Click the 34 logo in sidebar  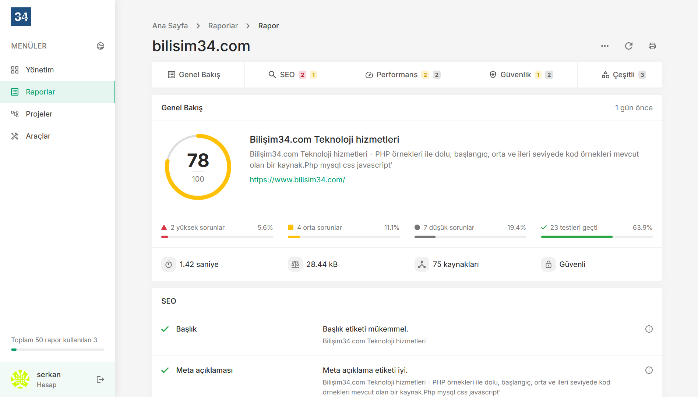pyautogui.click(x=21, y=17)
